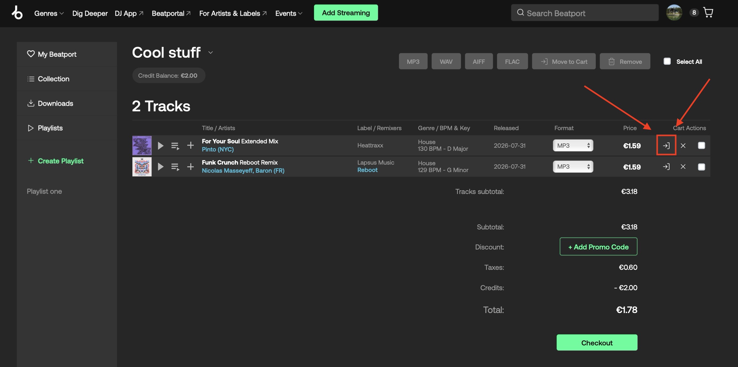Screen dimensions: 738x367
Task: Click the My Beatport heart icon
Action: point(31,54)
